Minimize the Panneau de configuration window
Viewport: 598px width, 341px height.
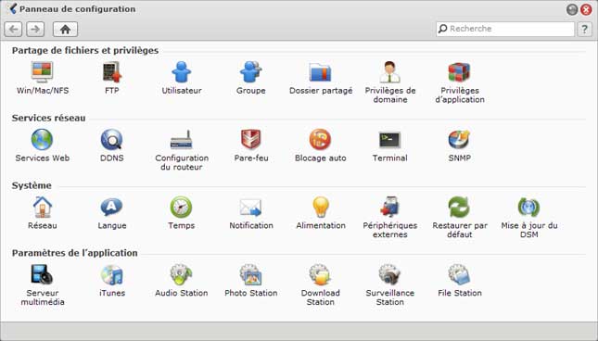(572, 9)
